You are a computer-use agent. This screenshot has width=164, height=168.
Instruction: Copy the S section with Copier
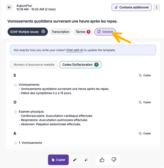click(x=145, y=75)
